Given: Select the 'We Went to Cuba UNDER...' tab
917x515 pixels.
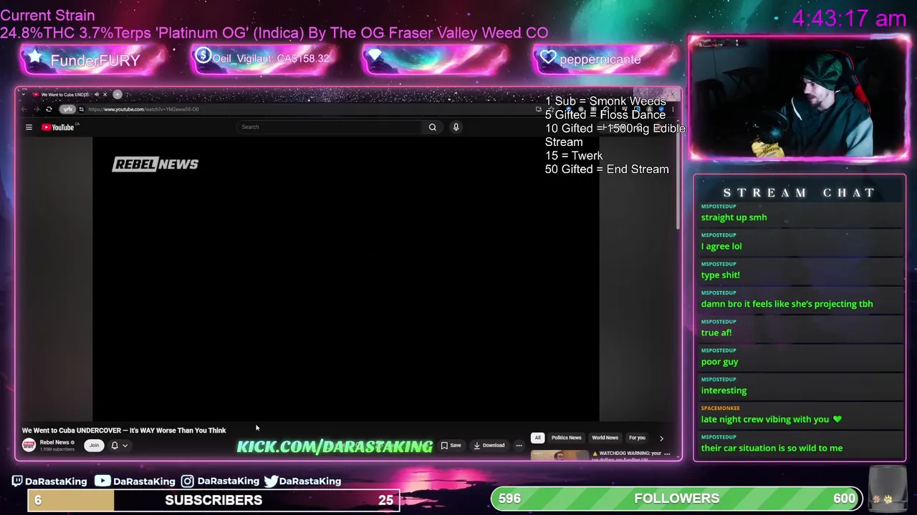Looking at the screenshot, I should 64,94.
